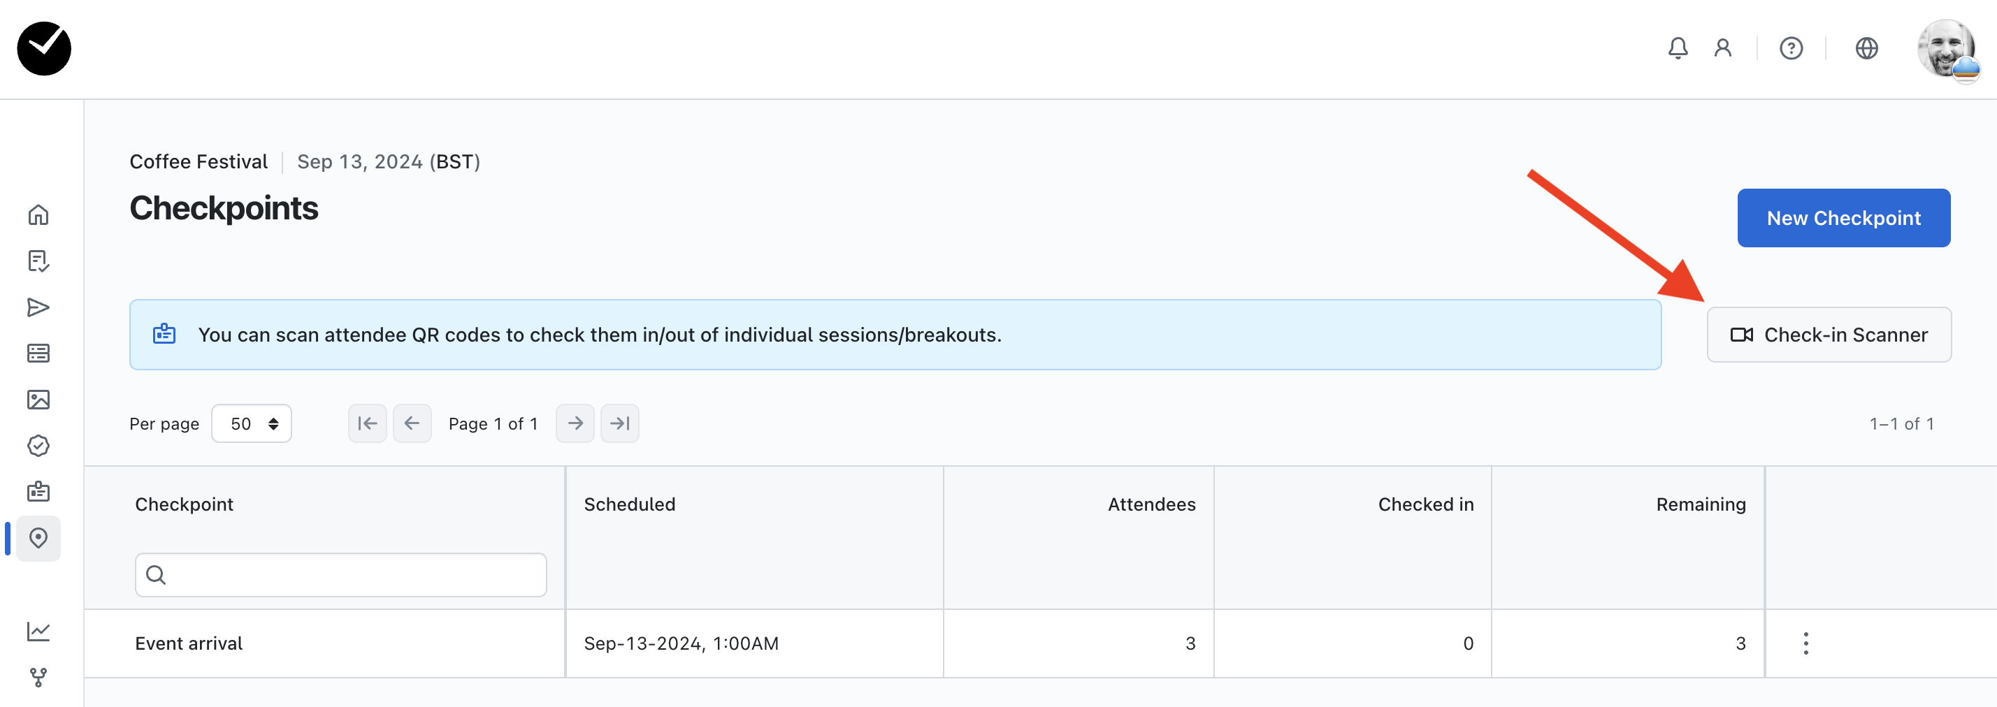Launch the Check-in Scanner
This screenshot has width=1997, height=707.
(x=1829, y=335)
